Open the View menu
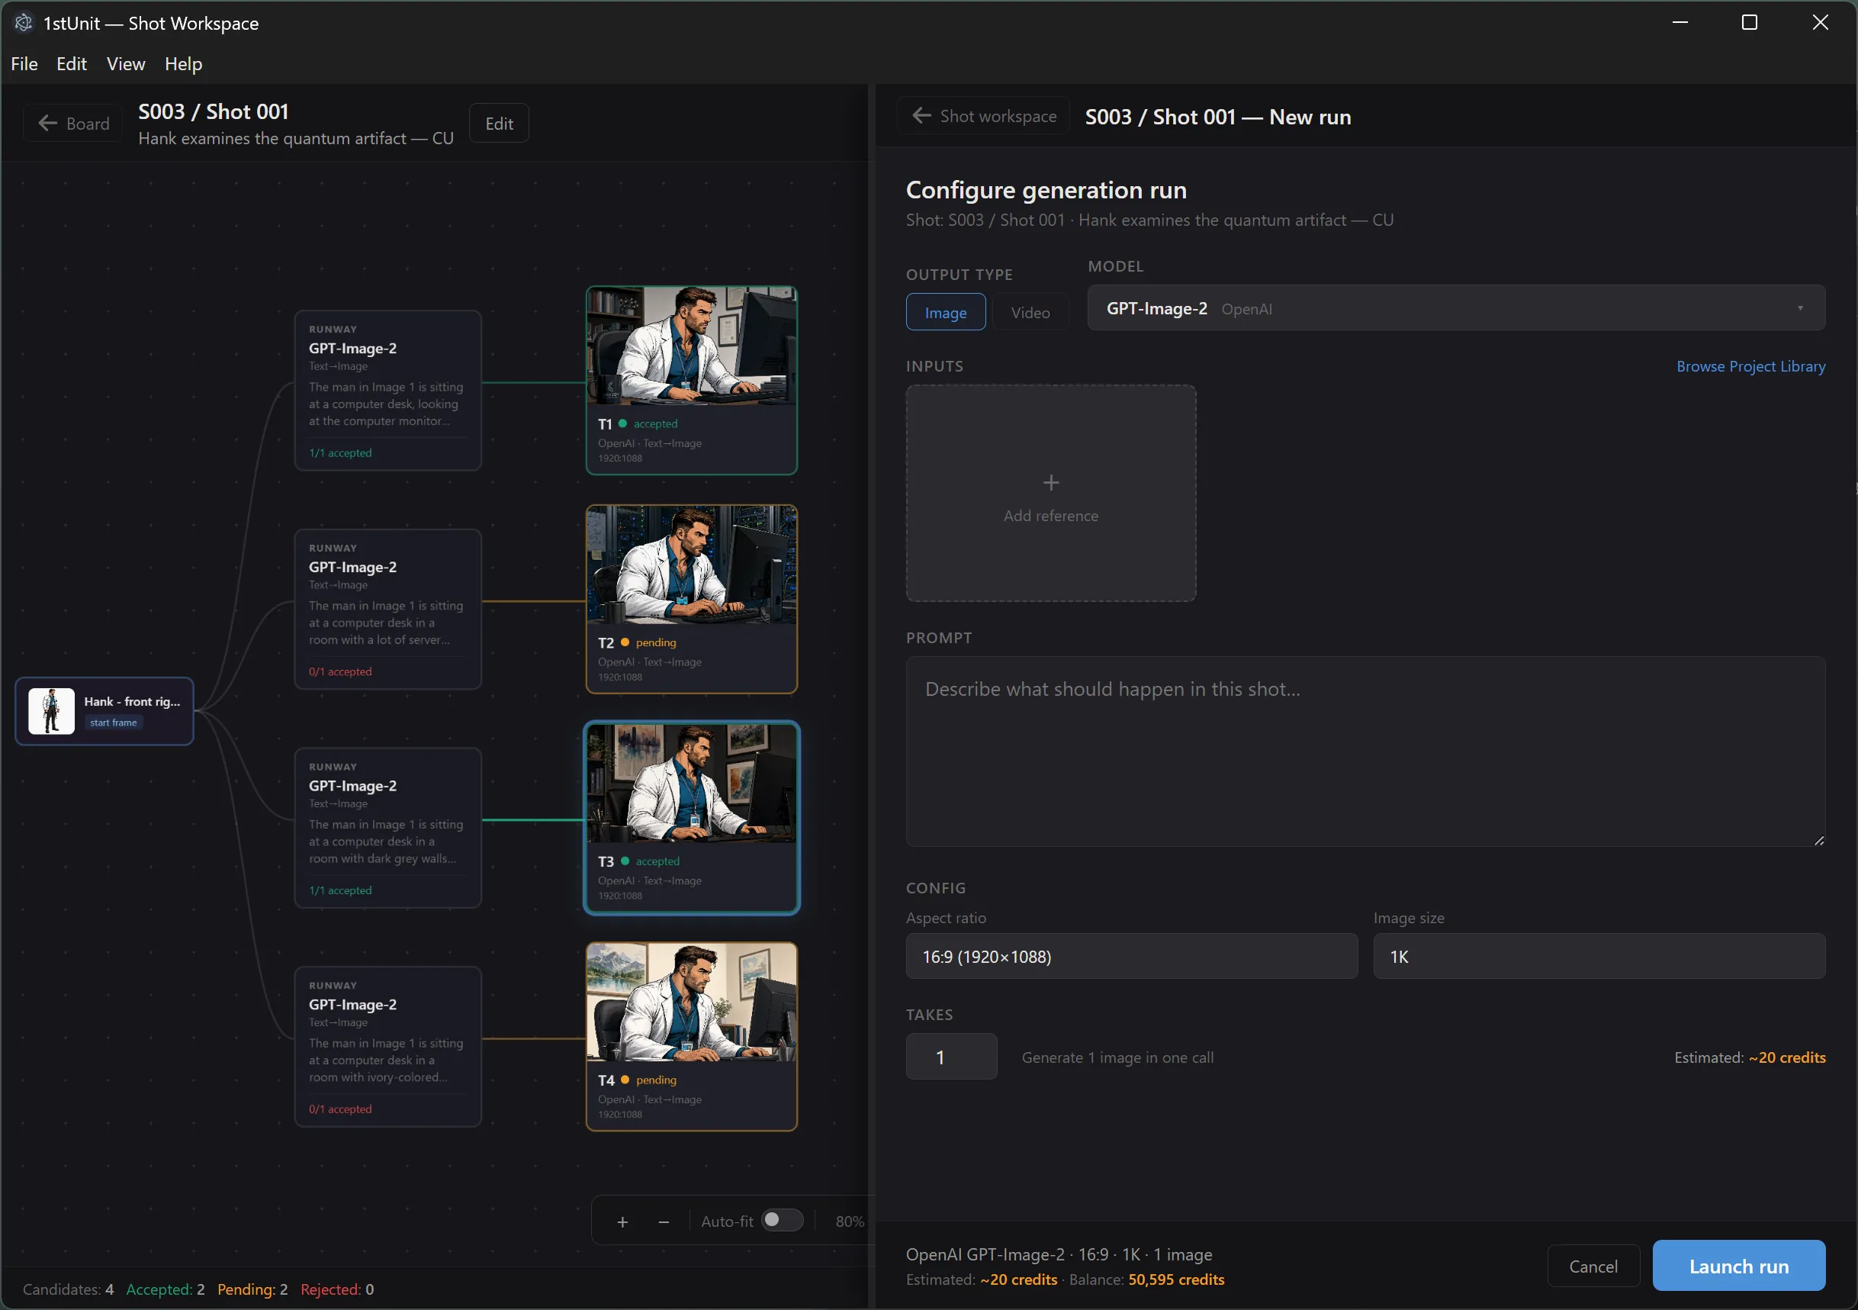The image size is (1858, 1310). click(x=125, y=64)
